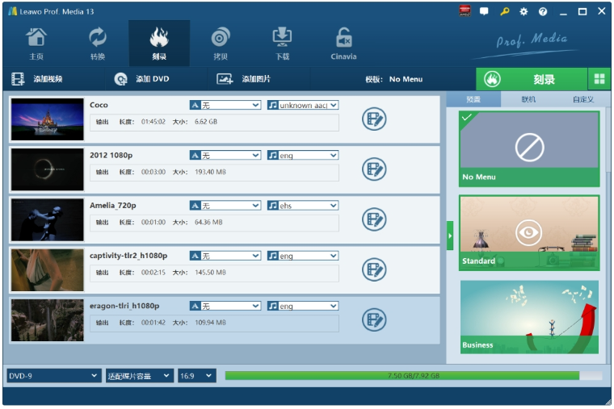Go to the 主页 home module
The width and height of the screenshot is (614, 409).
click(36, 44)
